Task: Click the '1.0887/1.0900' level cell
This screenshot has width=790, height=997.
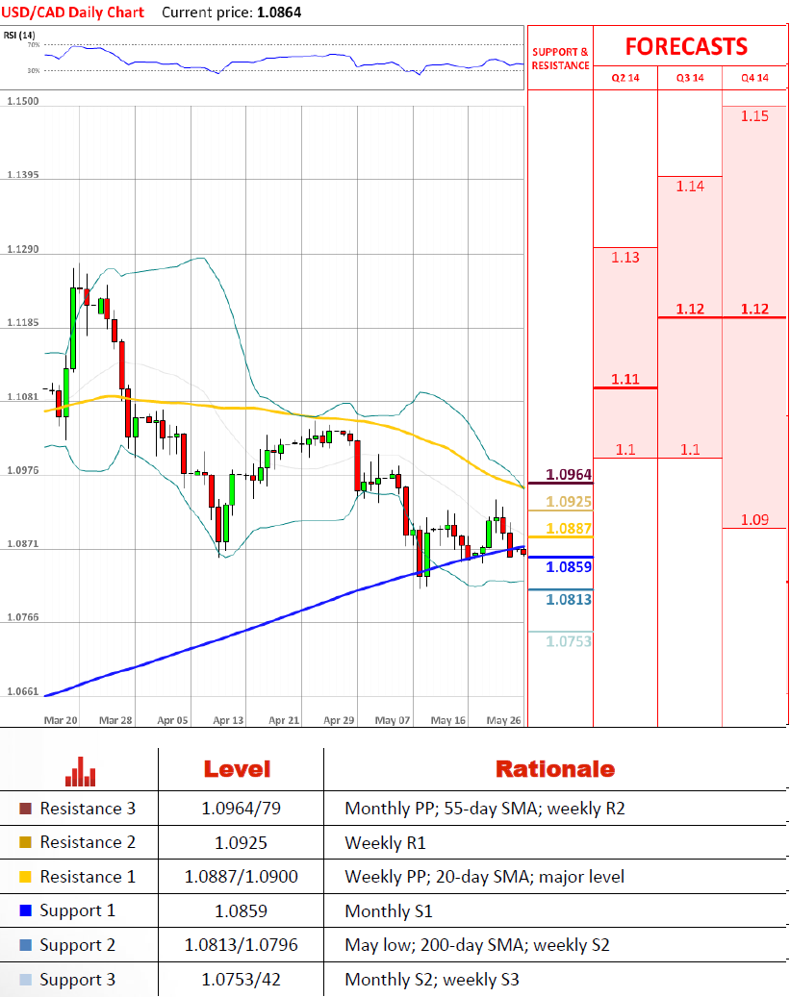Action: pos(241,877)
